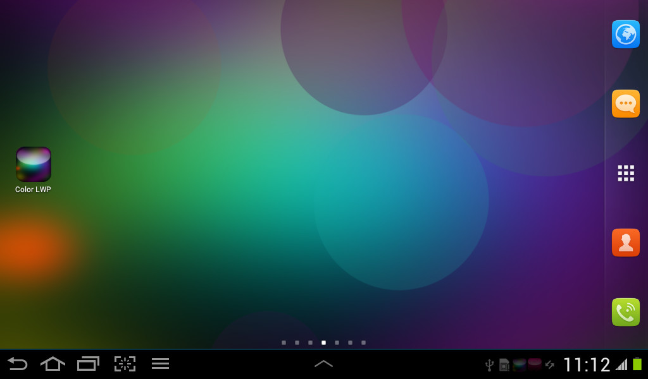
Task: Open the Contacts app
Action: pyautogui.click(x=625, y=243)
